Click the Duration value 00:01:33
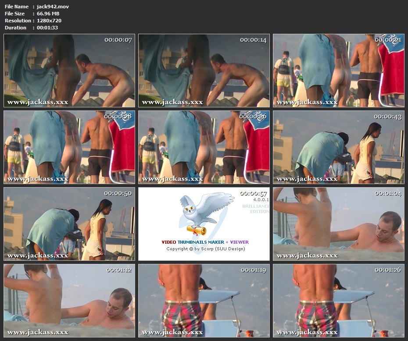This screenshot has width=408, height=341. (47, 28)
